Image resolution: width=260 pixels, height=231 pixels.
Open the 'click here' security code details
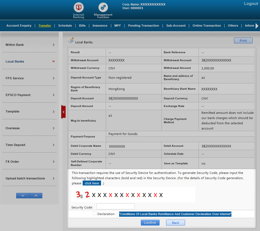[x=92, y=183]
